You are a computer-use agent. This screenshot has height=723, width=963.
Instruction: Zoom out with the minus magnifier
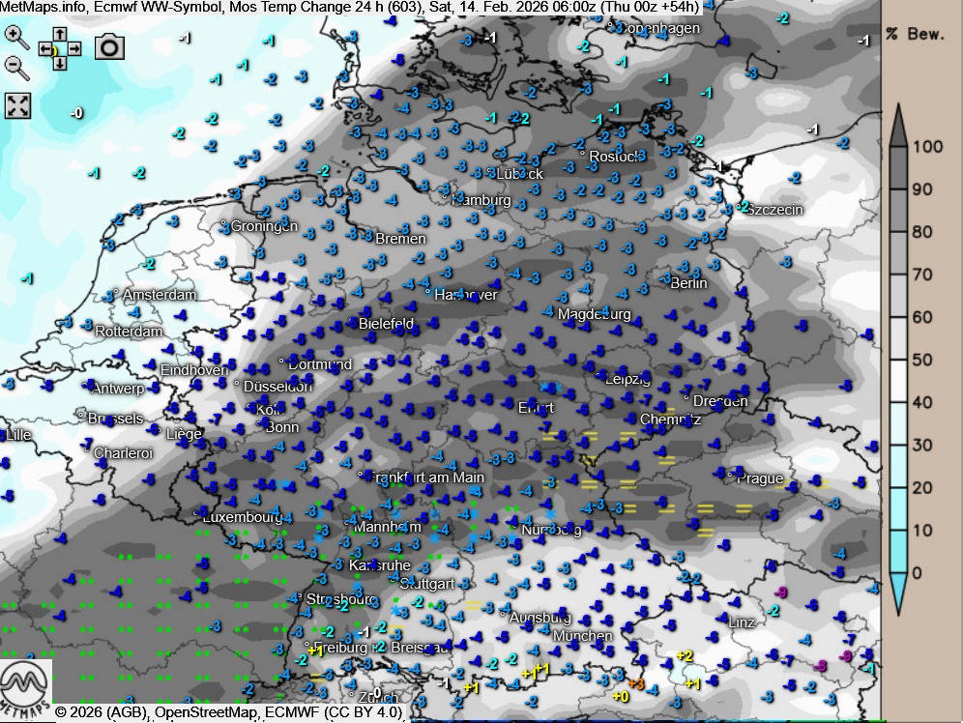pyautogui.click(x=16, y=67)
